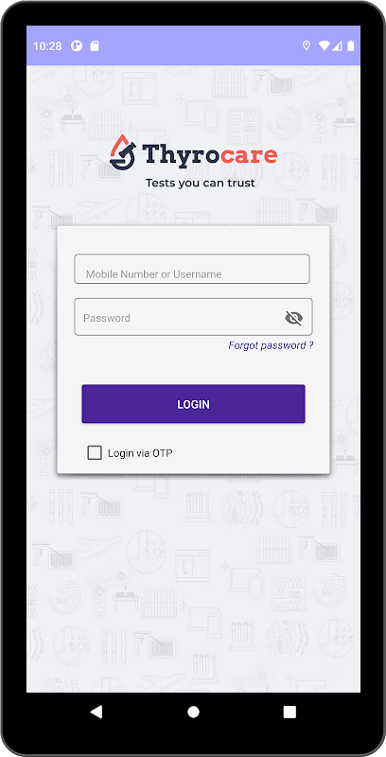
Task: Tap the Wi-Fi status bar icon
Action: (325, 45)
